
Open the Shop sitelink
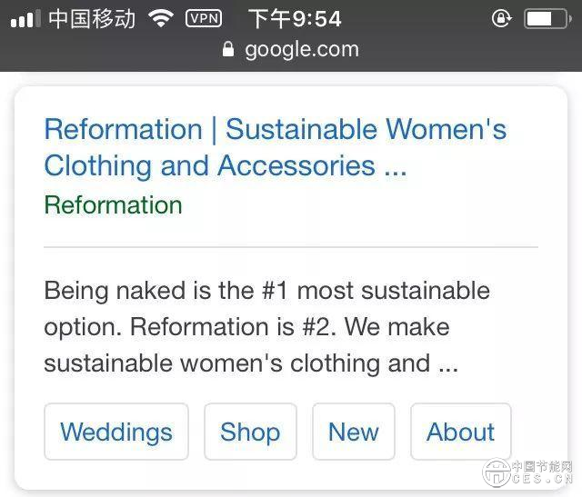tap(250, 432)
